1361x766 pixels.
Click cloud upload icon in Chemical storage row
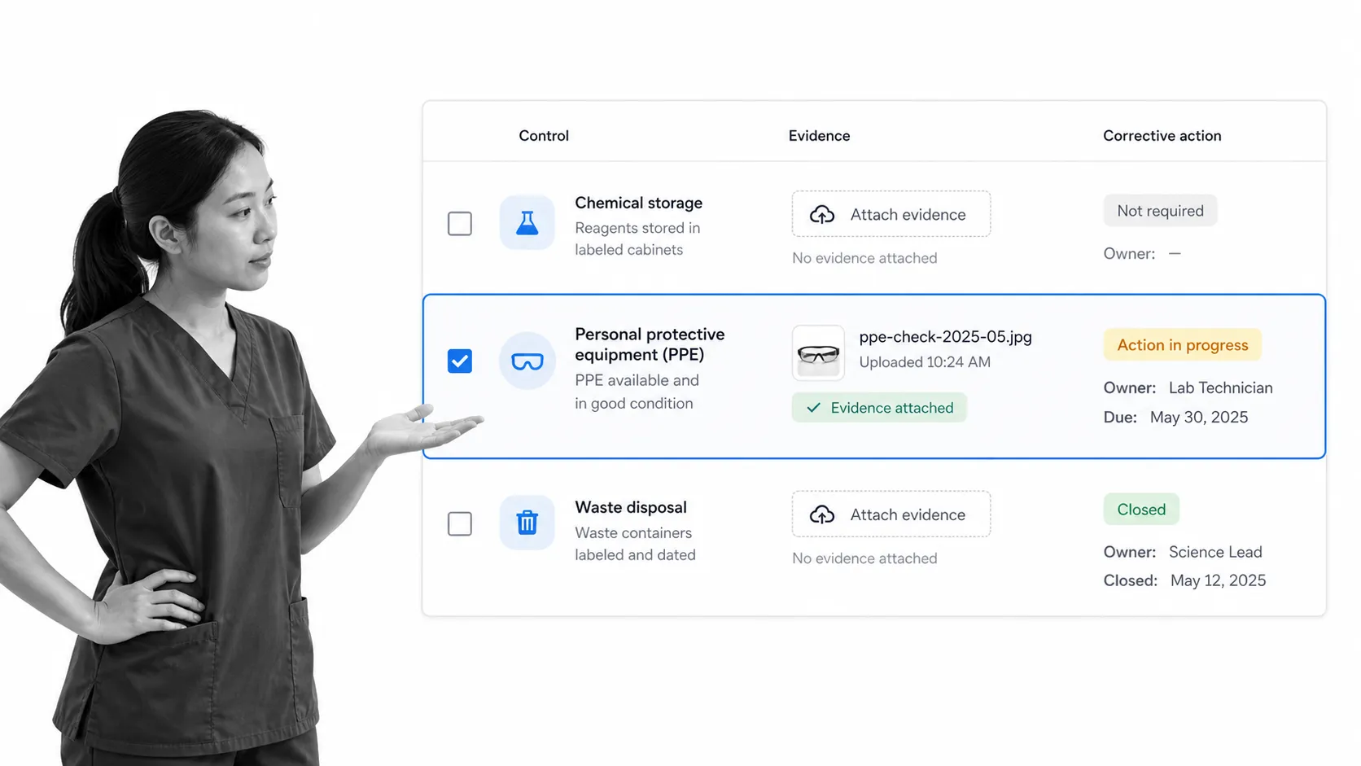click(x=822, y=215)
